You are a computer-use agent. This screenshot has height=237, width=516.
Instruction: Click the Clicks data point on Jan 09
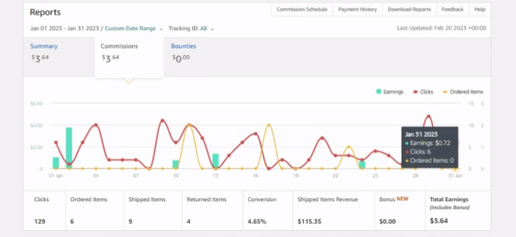tap(162, 120)
